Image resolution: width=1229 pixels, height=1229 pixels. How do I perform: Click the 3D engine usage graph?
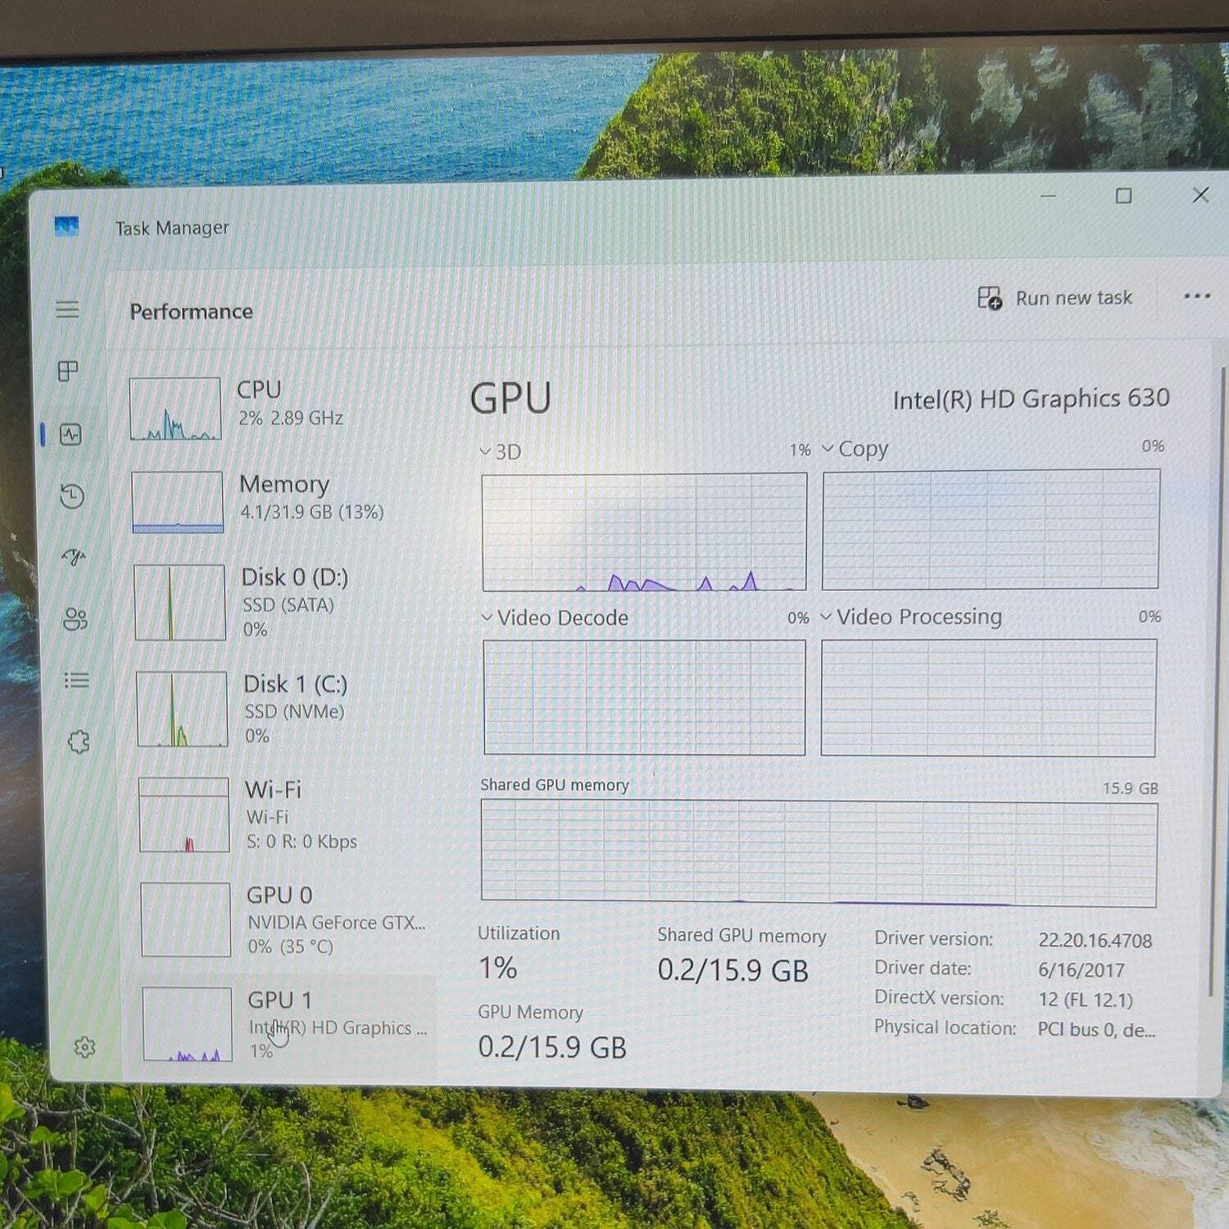[645, 532]
